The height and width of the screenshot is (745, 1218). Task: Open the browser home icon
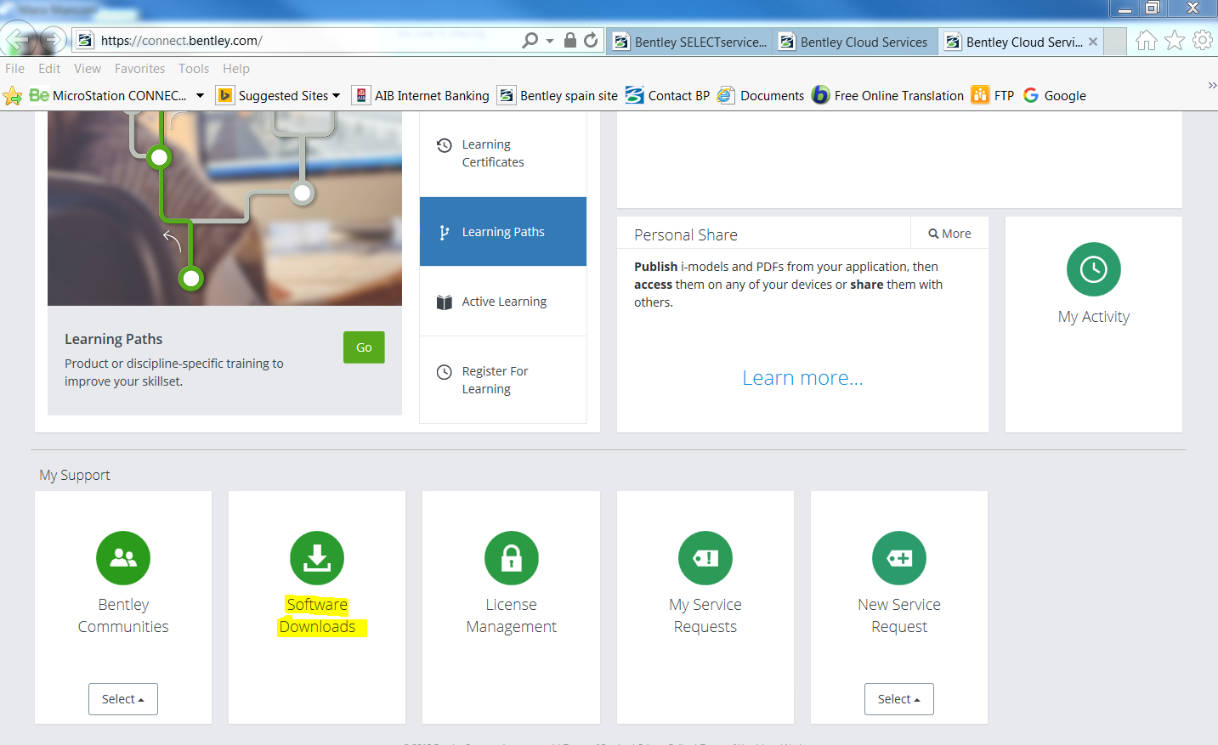coord(1147,40)
